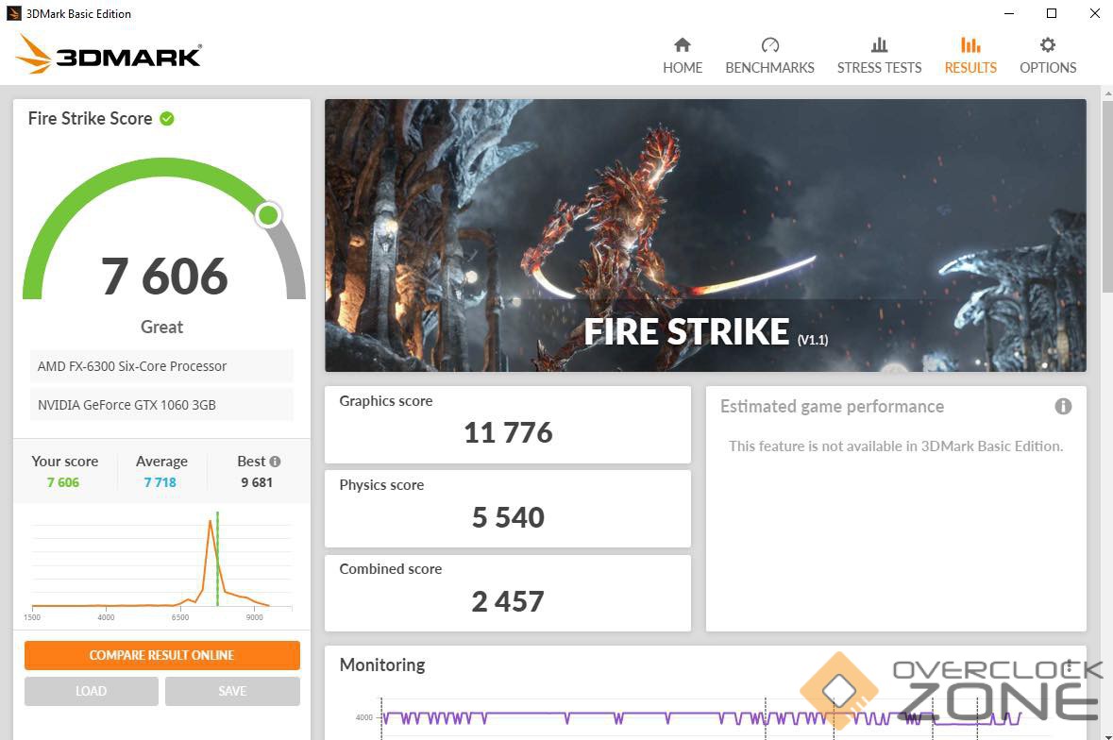The height and width of the screenshot is (740, 1113).
Task: Click the Physics score 5 540 value
Action: pos(508,517)
